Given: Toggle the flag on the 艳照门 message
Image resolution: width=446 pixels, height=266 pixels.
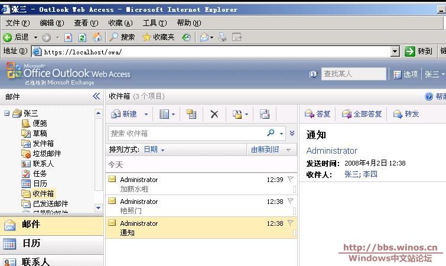Looking at the screenshot, I should point(290,202).
